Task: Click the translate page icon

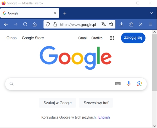Action: 104,24
